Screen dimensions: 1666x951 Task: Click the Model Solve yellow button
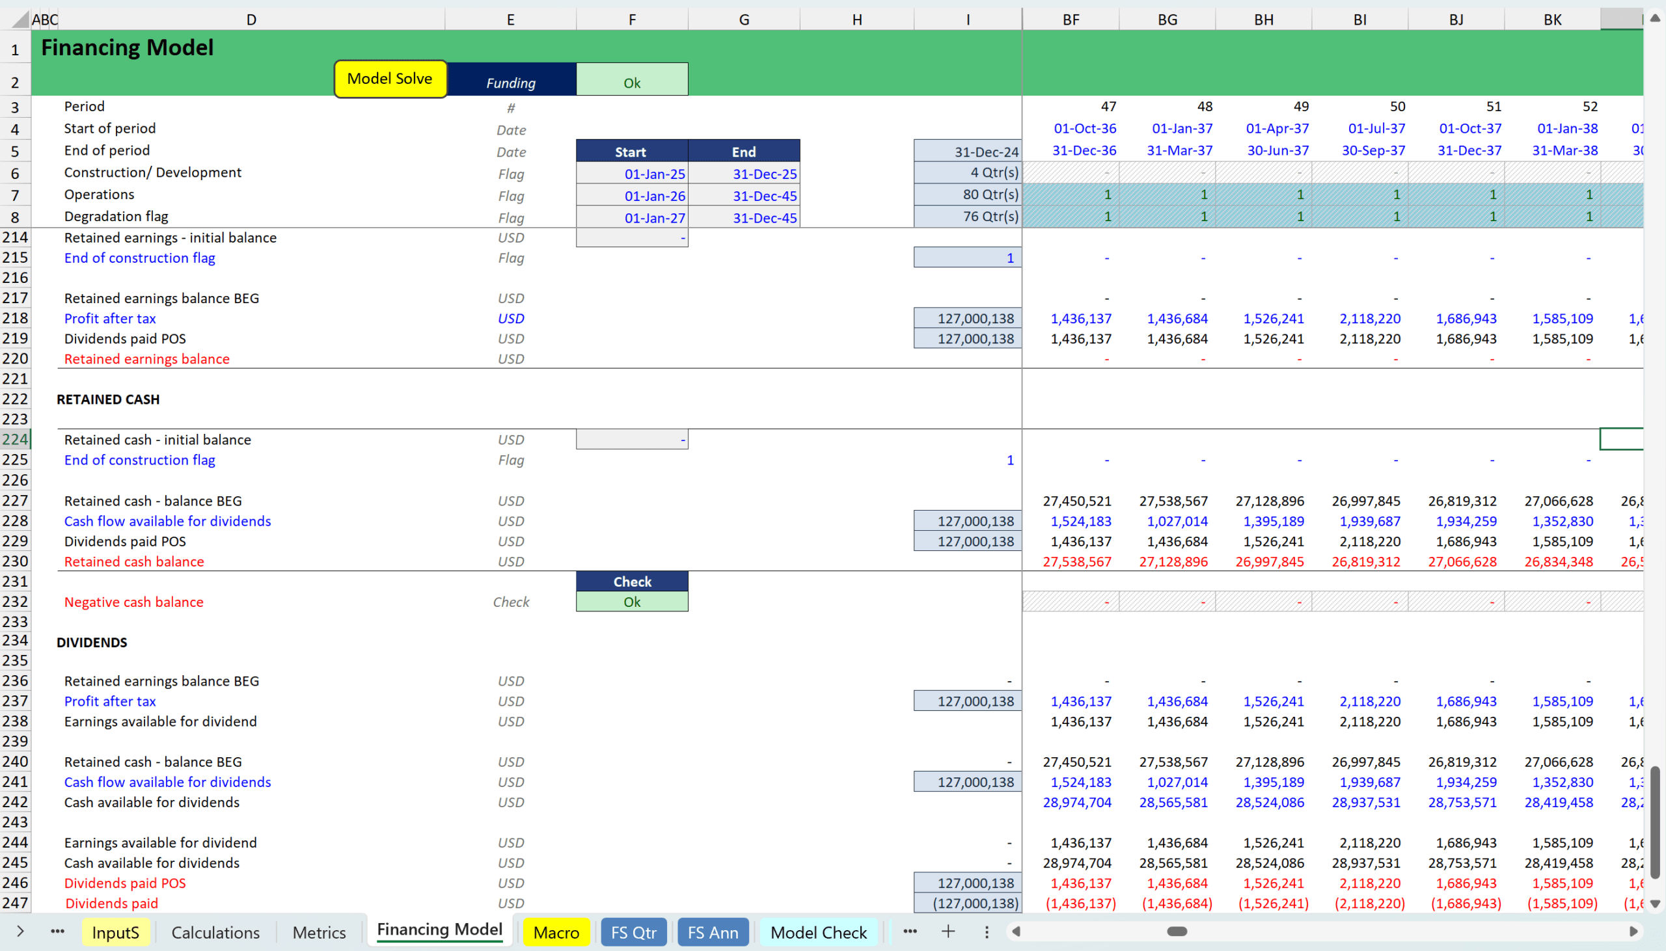pos(390,79)
